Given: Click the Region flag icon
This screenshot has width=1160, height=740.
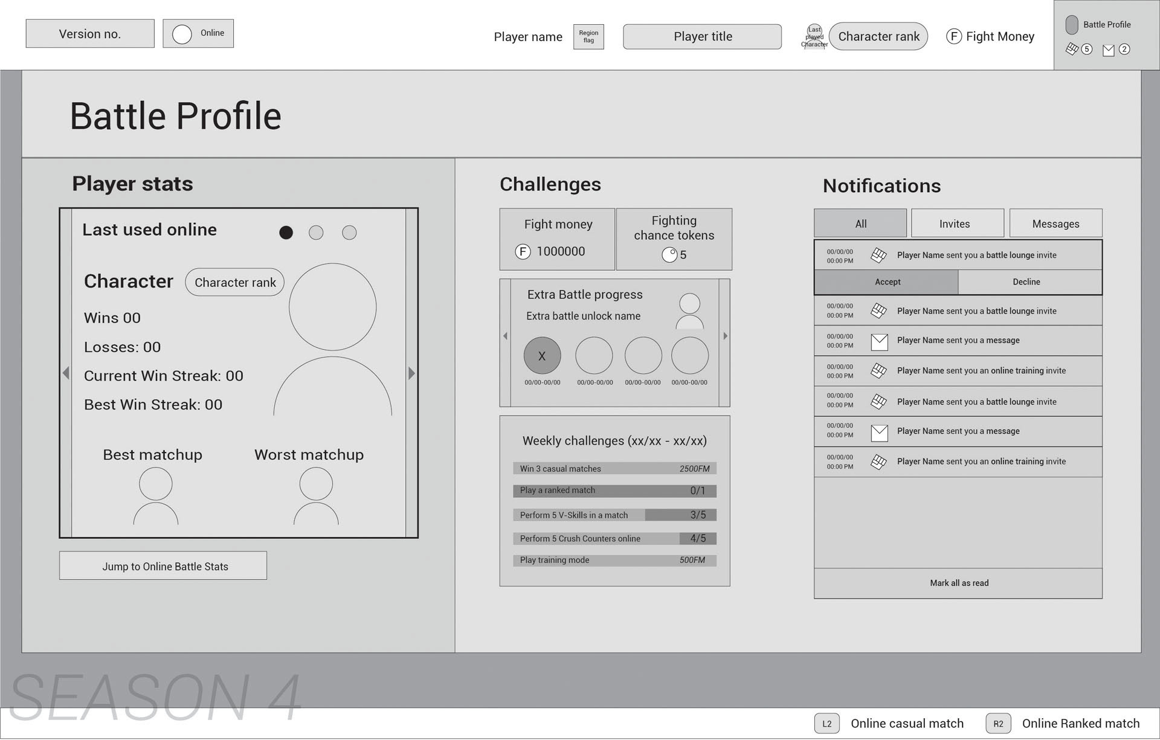Looking at the screenshot, I should pos(588,37).
